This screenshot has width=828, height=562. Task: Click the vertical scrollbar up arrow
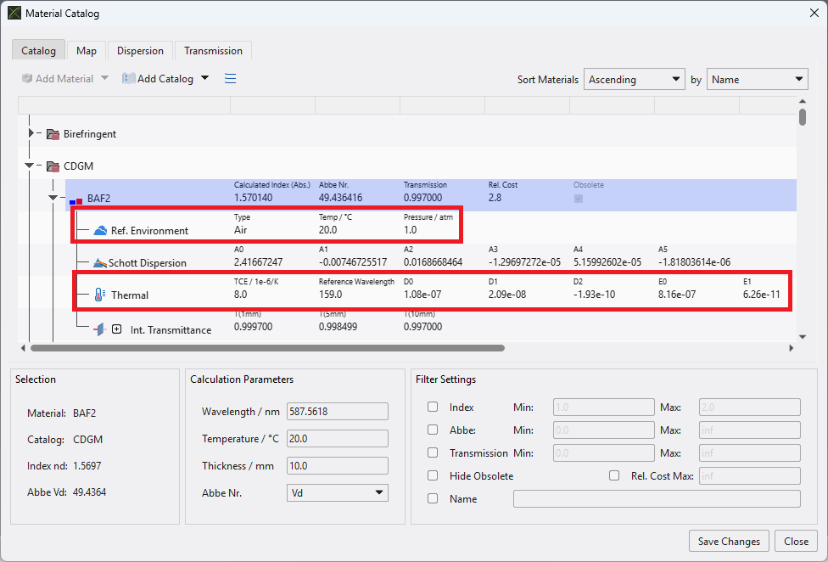[803, 101]
